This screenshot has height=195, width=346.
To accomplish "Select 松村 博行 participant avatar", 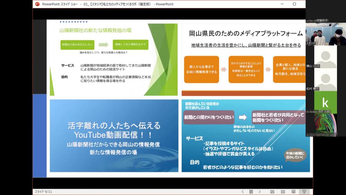I will point(326,80).
